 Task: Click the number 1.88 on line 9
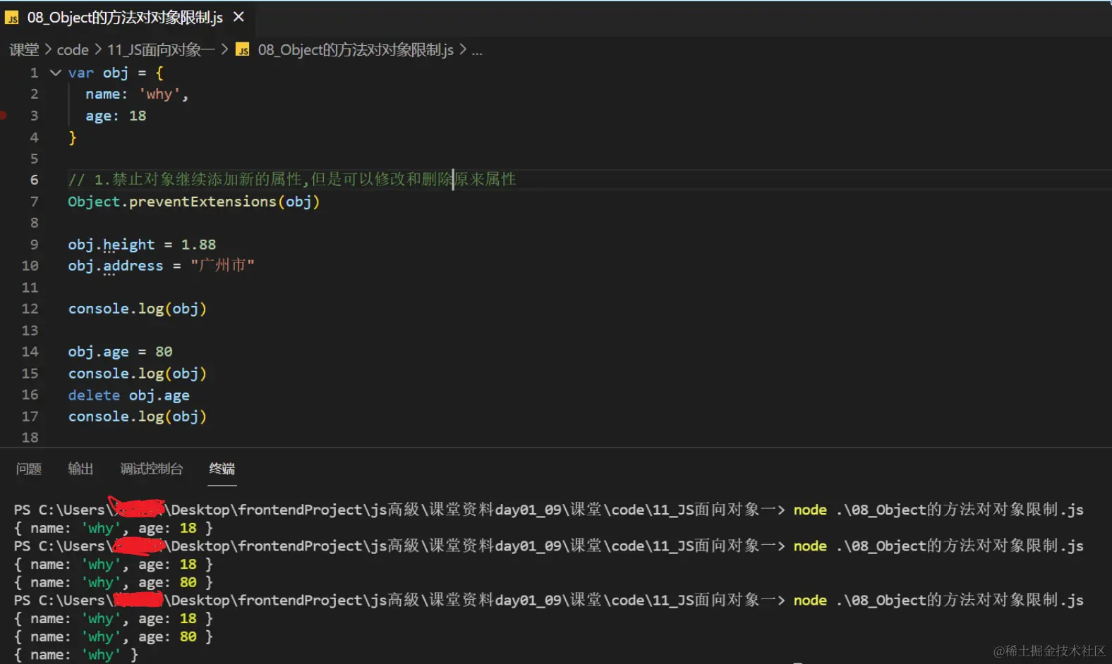[199, 245]
